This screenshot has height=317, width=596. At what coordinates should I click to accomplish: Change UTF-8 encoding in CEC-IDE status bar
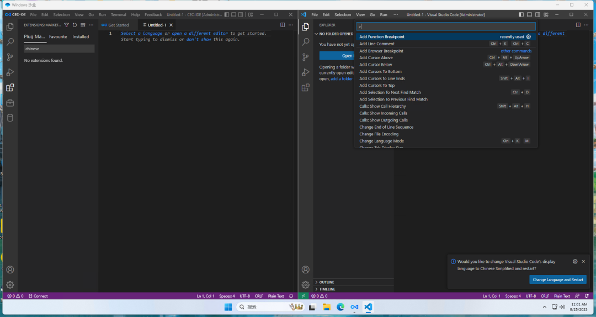click(x=245, y=295)
